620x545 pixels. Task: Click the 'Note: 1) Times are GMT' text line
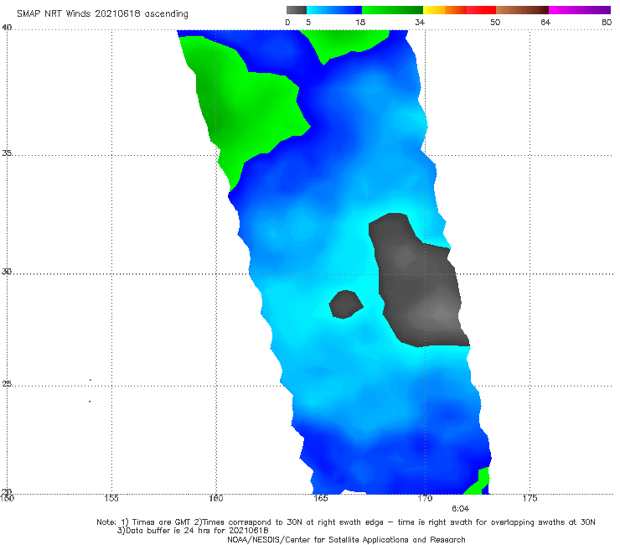pyautogui.click(x=345, y=522)
